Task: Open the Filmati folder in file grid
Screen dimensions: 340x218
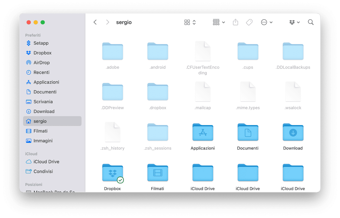Action: (x=157, y=173)
